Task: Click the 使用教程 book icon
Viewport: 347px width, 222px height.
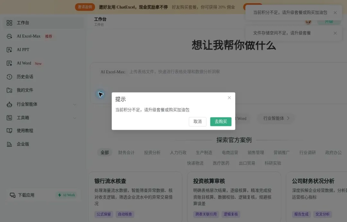Action: (x=9, y=131)
